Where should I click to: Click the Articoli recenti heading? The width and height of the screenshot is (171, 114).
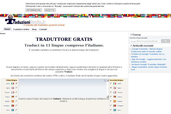[x=143, y=46]
